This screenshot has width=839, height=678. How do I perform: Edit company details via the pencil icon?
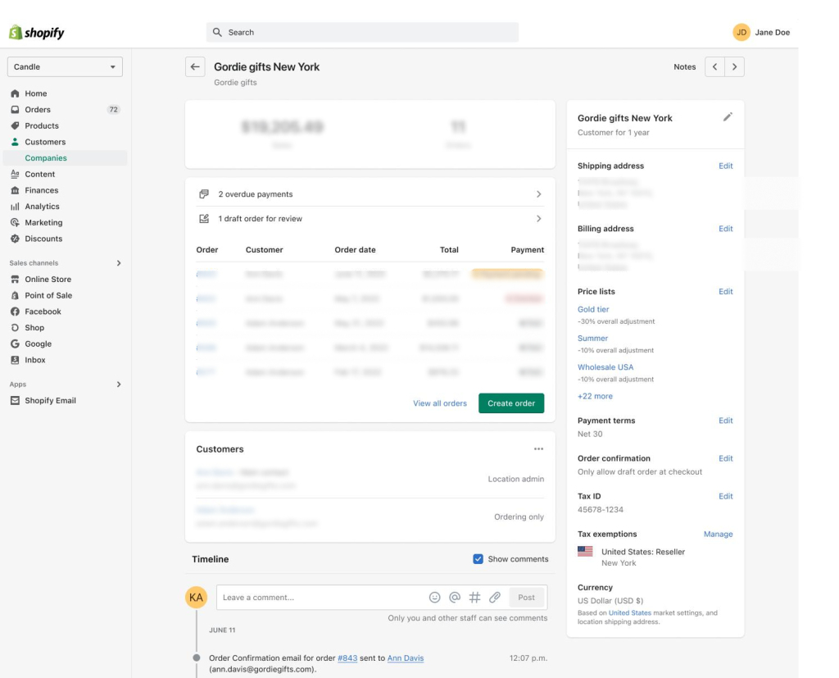pos(728,117)
